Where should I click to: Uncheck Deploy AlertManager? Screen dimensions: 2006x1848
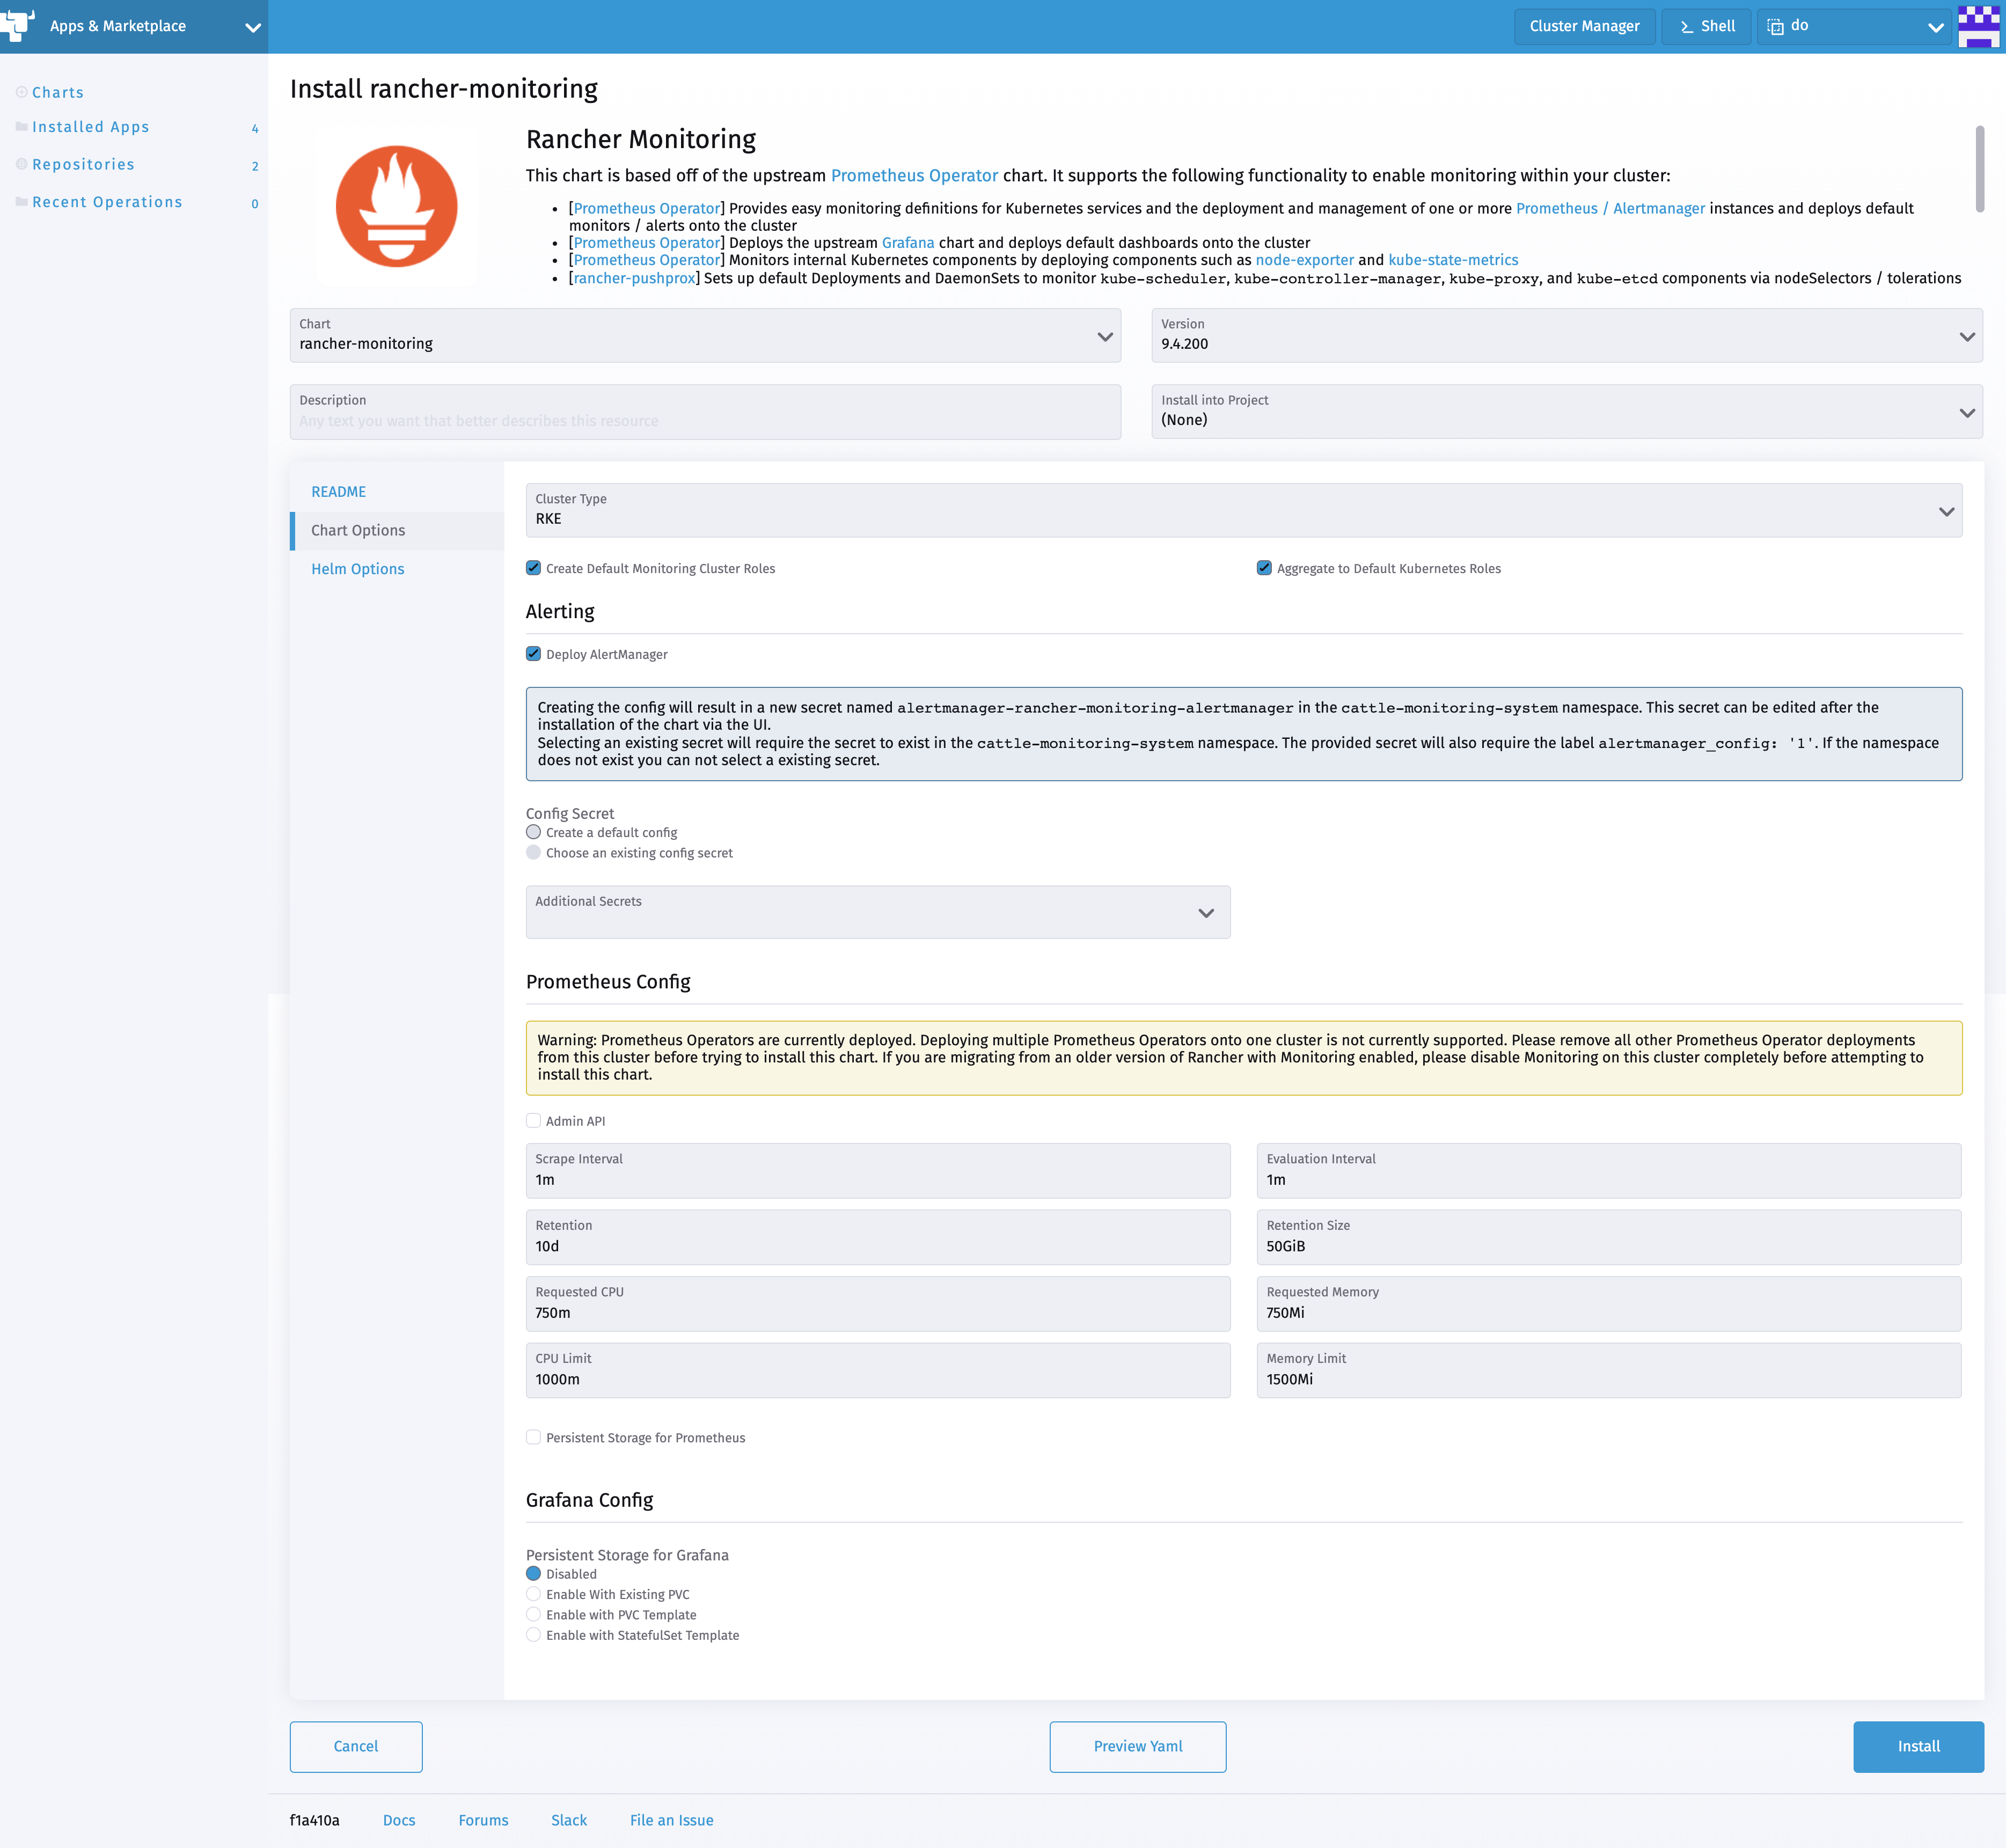coord(534,653)
